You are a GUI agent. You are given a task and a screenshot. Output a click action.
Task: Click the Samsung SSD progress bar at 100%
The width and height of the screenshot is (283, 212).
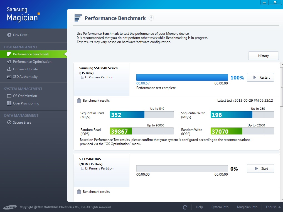(x=182, y=77)
